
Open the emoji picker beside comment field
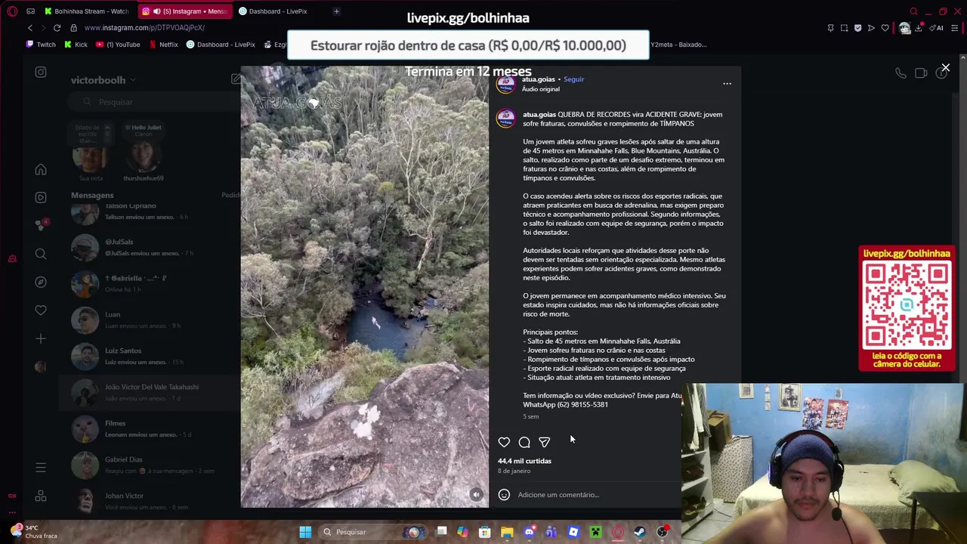click(x=504, y=495)
